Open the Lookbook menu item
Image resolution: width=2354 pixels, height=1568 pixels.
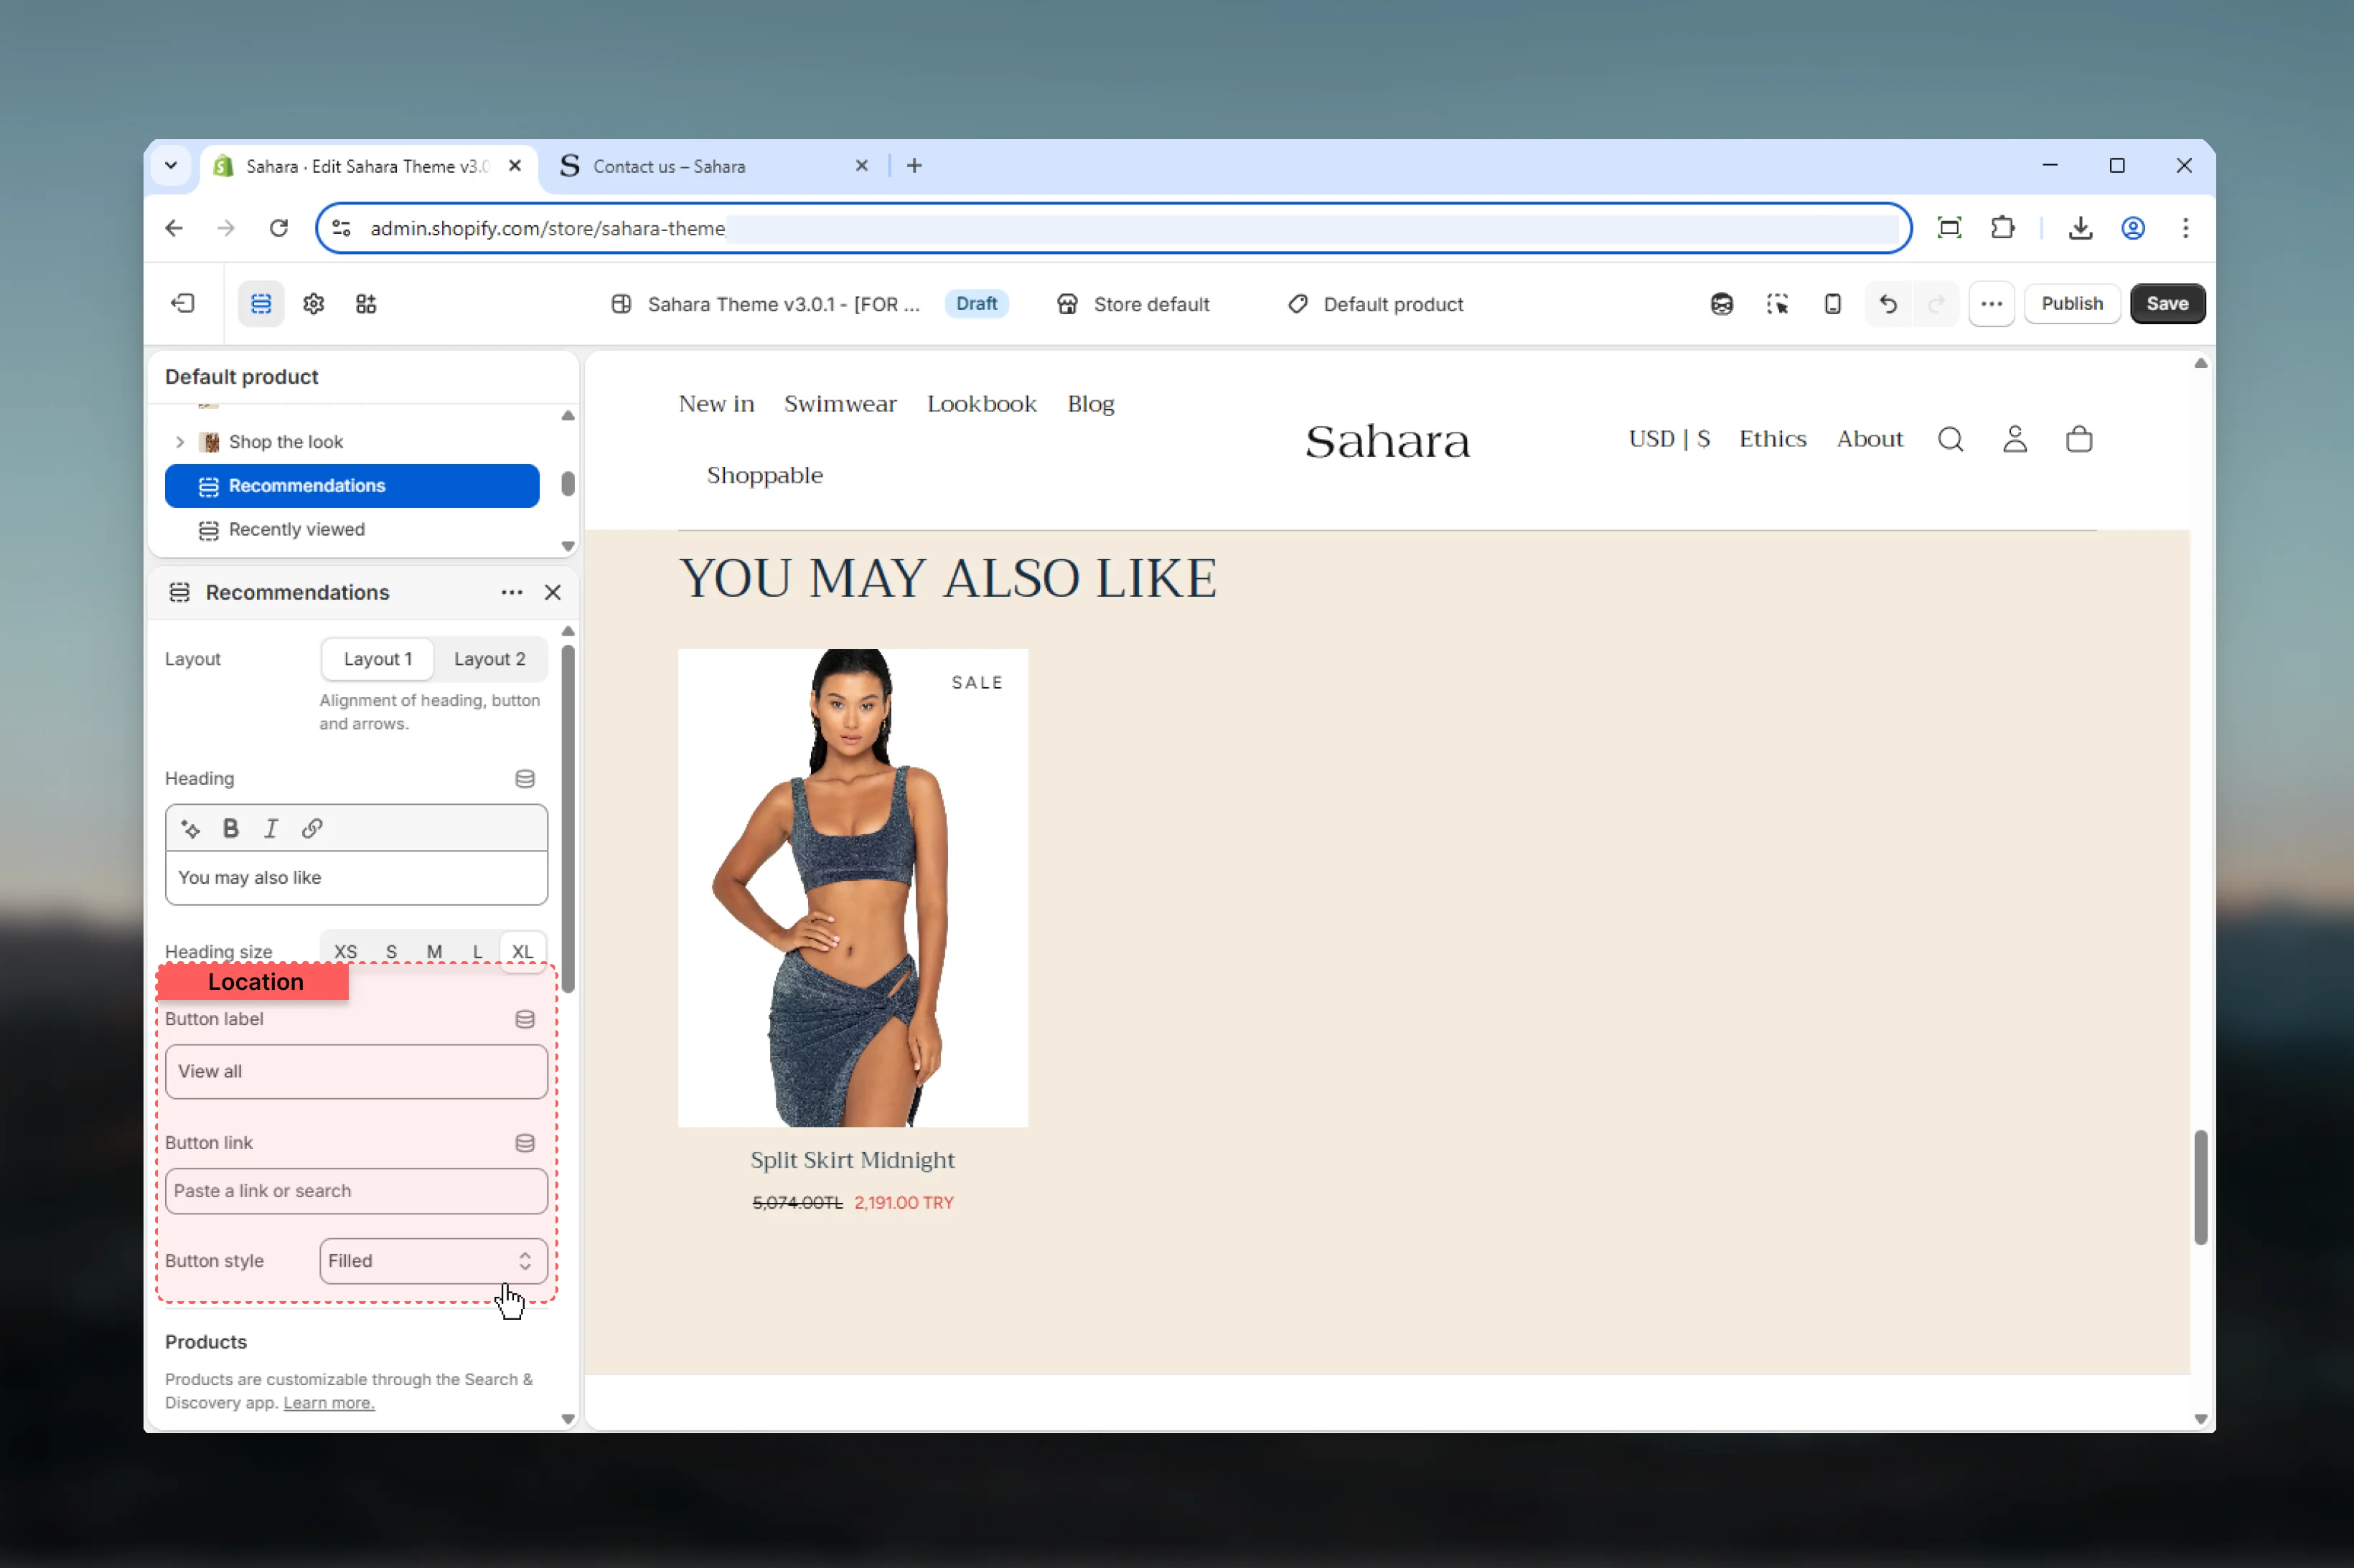(x=981, y=404)
